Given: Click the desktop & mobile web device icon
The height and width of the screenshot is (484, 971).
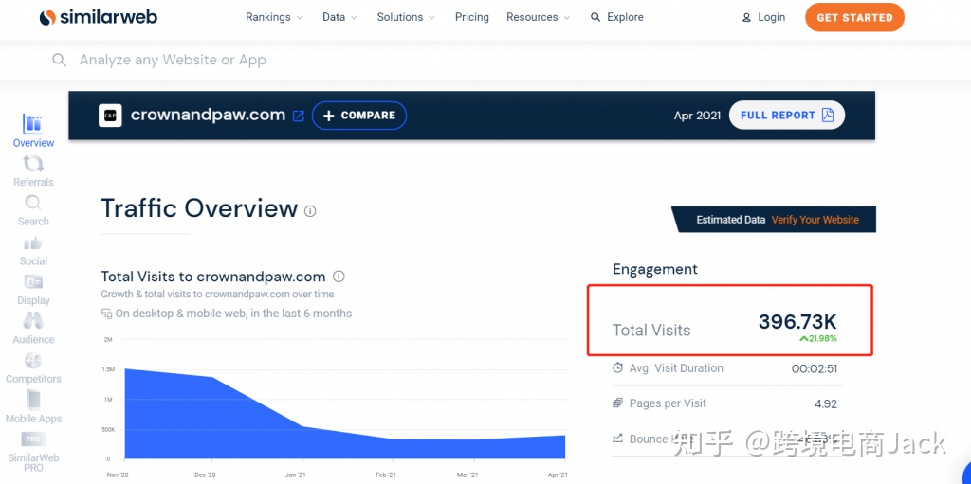Looking at the screenshot, I should click(106, 314).
